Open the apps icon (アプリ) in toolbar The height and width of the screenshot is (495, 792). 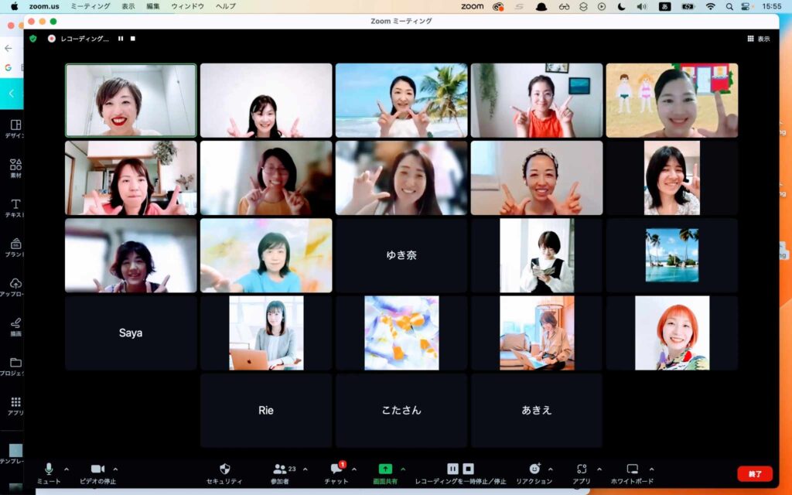(582, 469)
